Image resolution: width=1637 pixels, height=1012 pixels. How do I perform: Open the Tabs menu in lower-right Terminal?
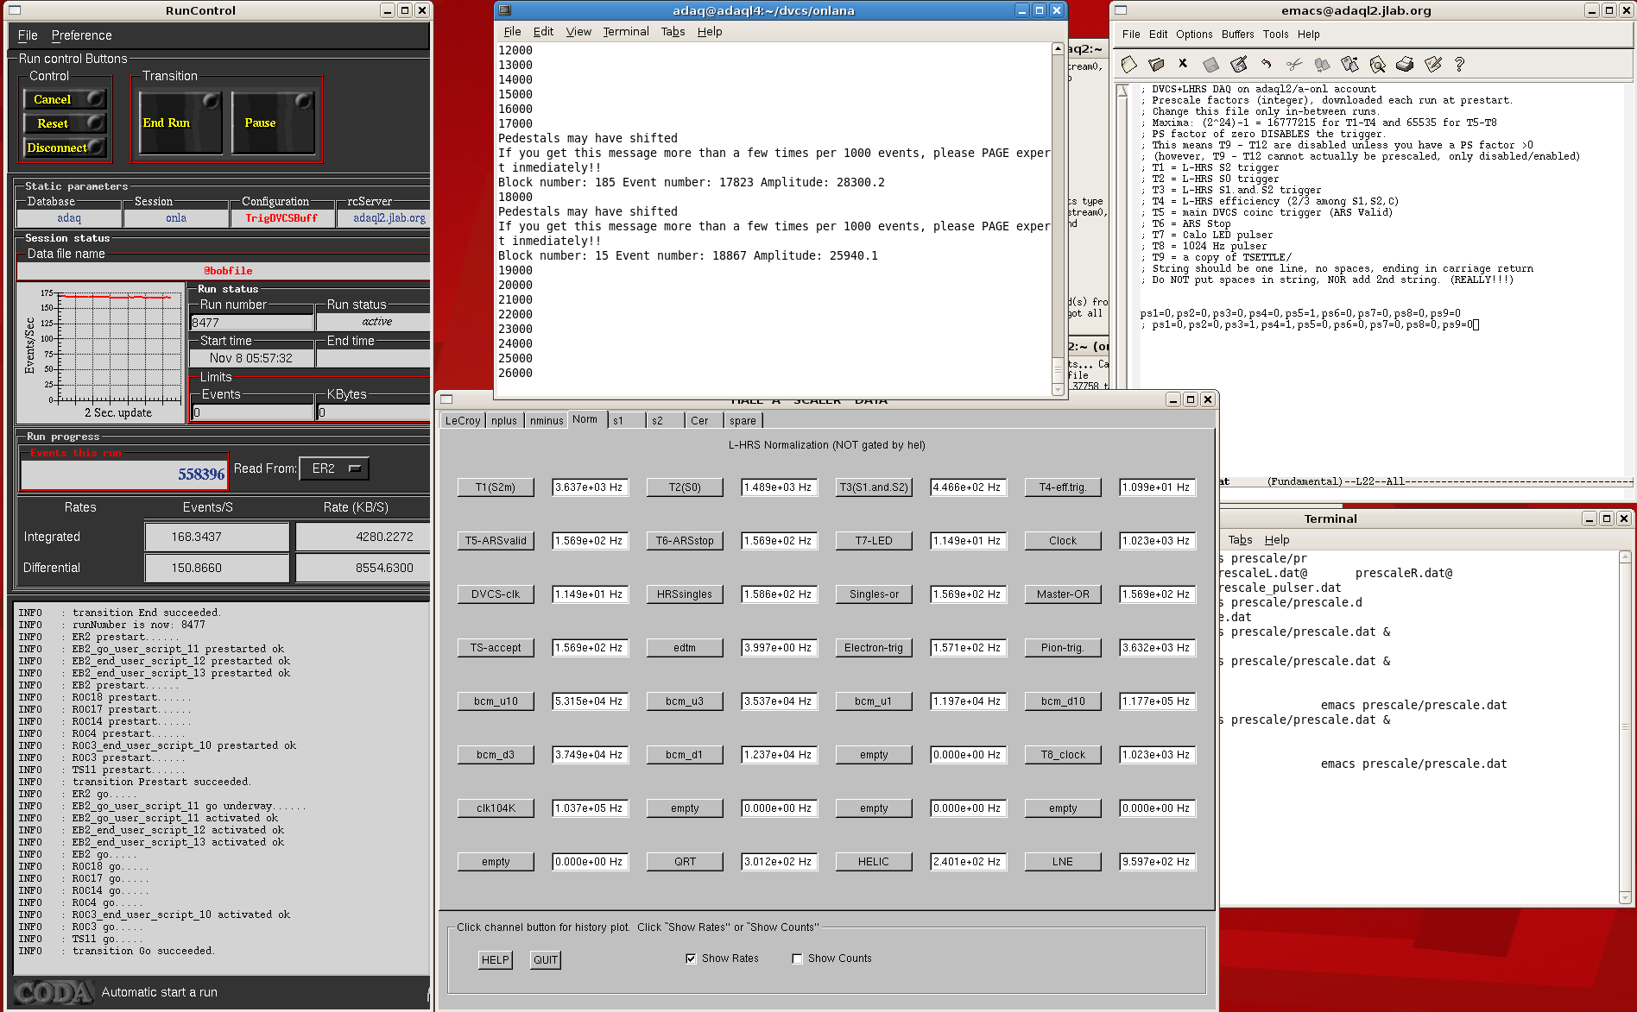(1240, 540)
